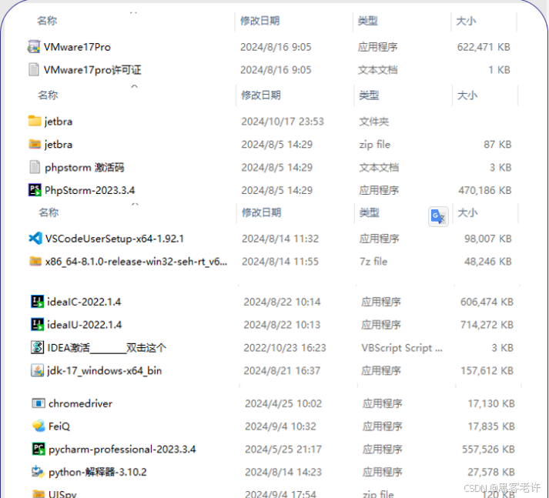
Task: Select the jetbra zip file name
Action: coord(59,145)
